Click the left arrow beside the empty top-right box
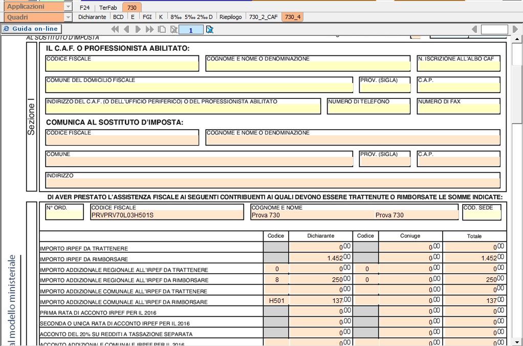 [x=474, y=29]
